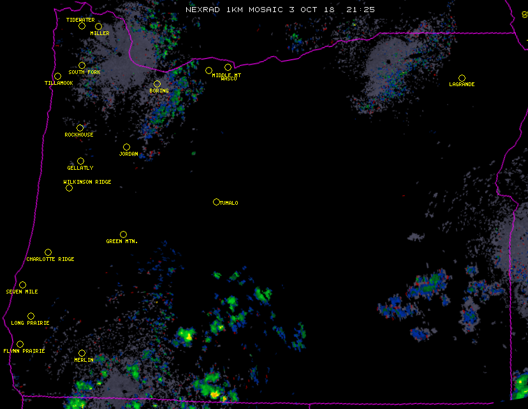528x409 pixels.
Task: Click the Boring station circle marker
Action: tap(157, 84)
